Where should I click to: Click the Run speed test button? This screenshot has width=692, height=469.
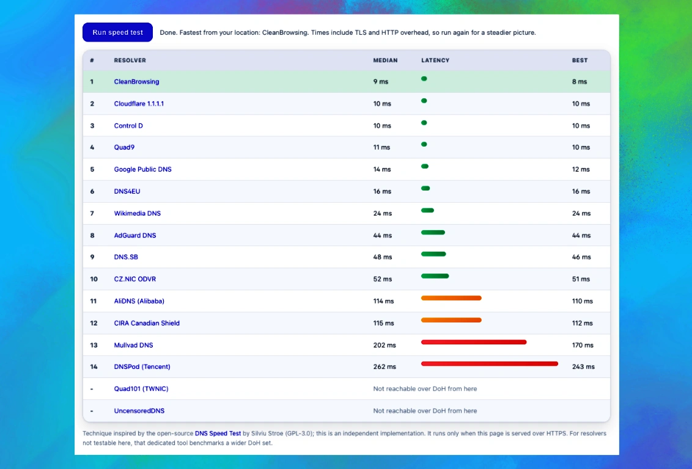pyautogui.click(x=117, y=32)
